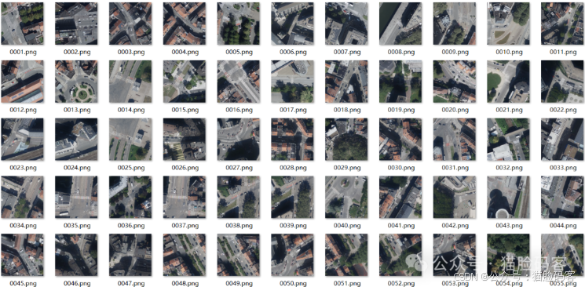Select the 0035.png thumbnail
585x287 pixels.
76,197
